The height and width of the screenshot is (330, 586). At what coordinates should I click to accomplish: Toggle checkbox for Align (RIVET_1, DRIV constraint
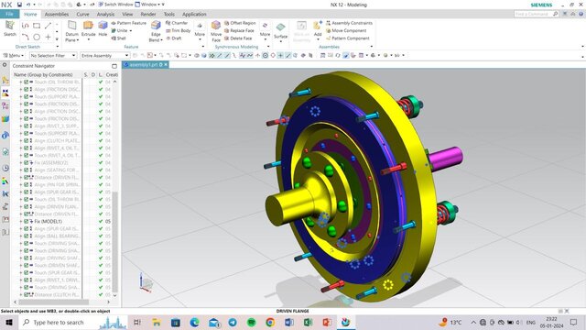click(x=27, y=280)
